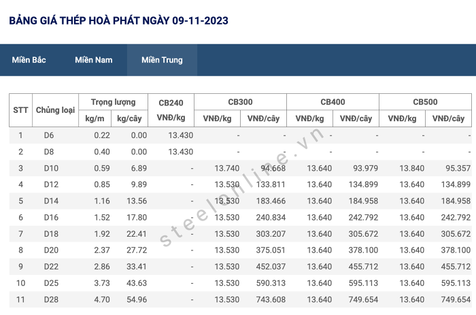This screenshot has width=476, height=315.
Task: Click the 13.740 CB300 price for D10
Action: 226,168
